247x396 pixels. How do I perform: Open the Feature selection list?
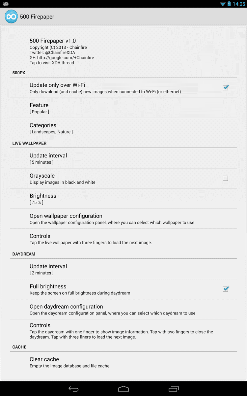pos(123,108)
